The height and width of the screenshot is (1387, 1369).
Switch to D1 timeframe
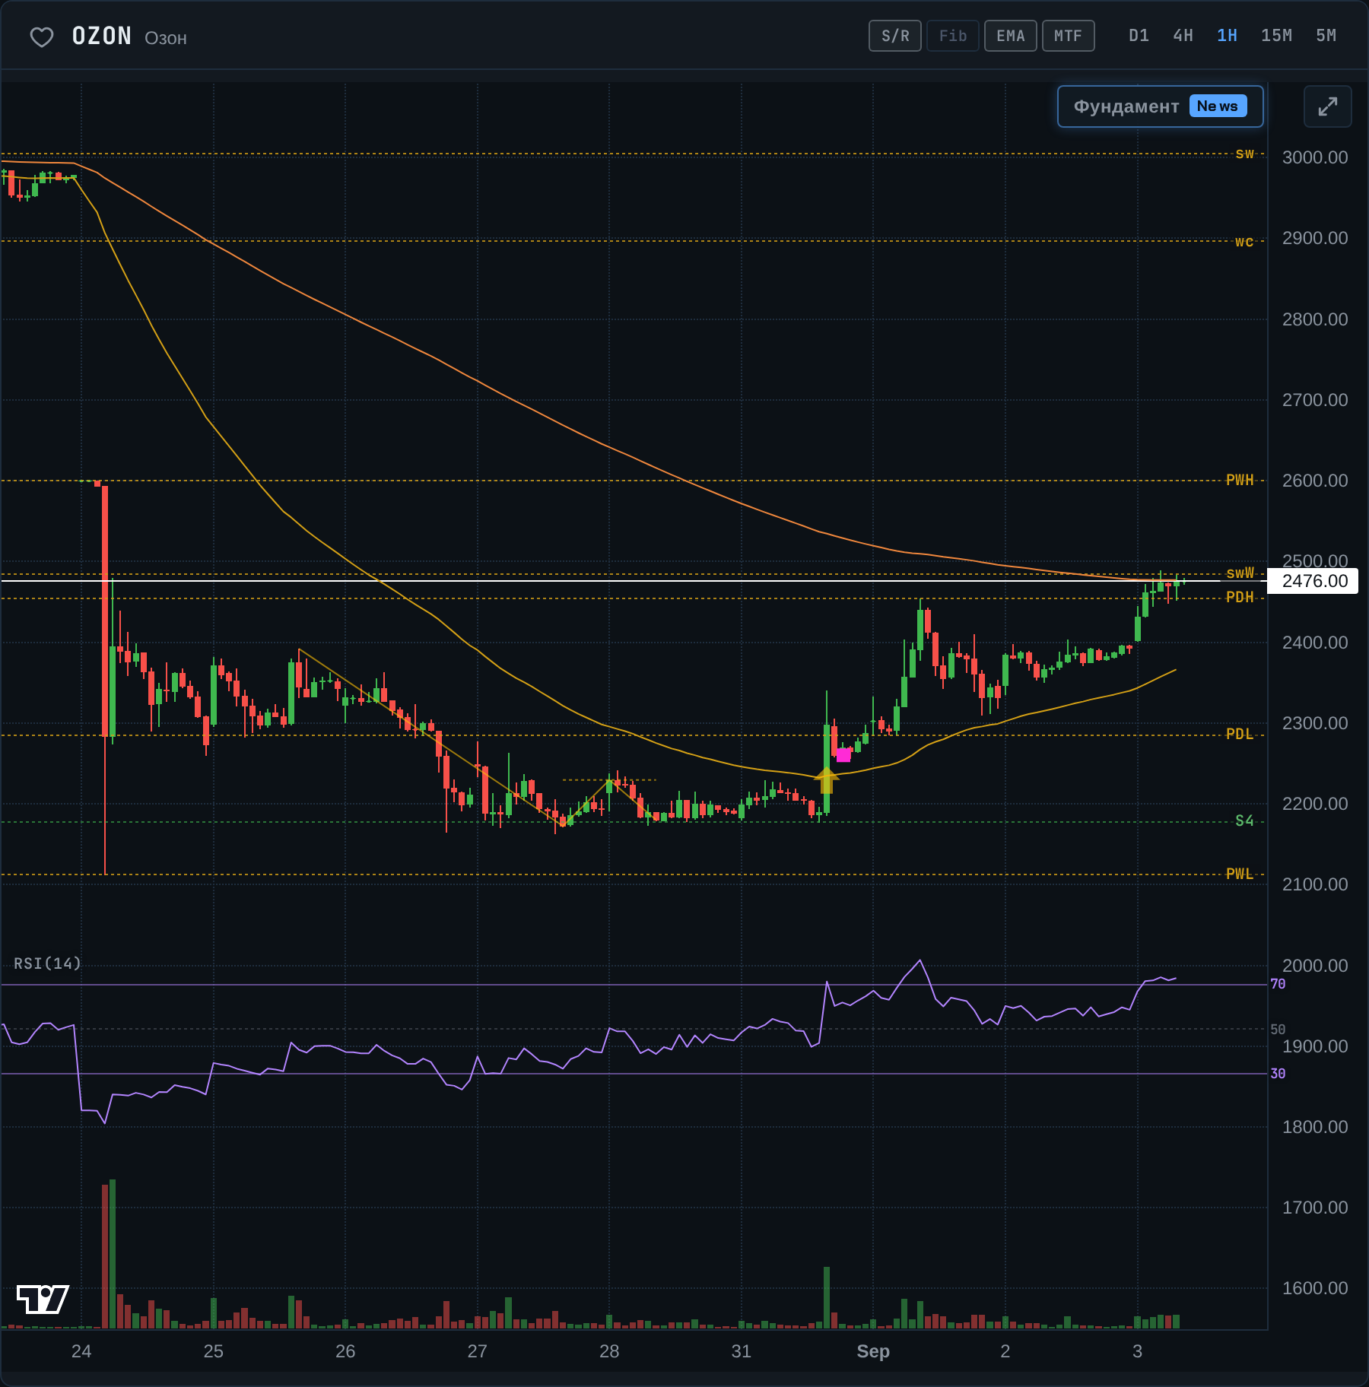[x=1139, y=36]
